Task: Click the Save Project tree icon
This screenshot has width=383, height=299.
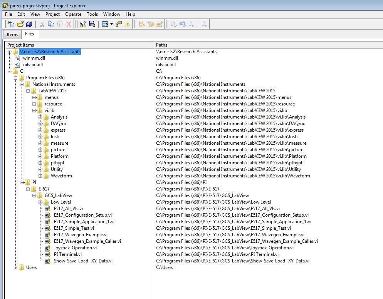Action: point(92,24)
